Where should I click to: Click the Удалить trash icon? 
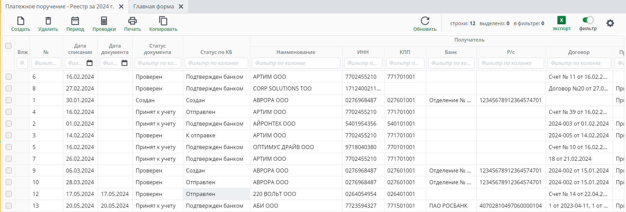pos(48,21)
